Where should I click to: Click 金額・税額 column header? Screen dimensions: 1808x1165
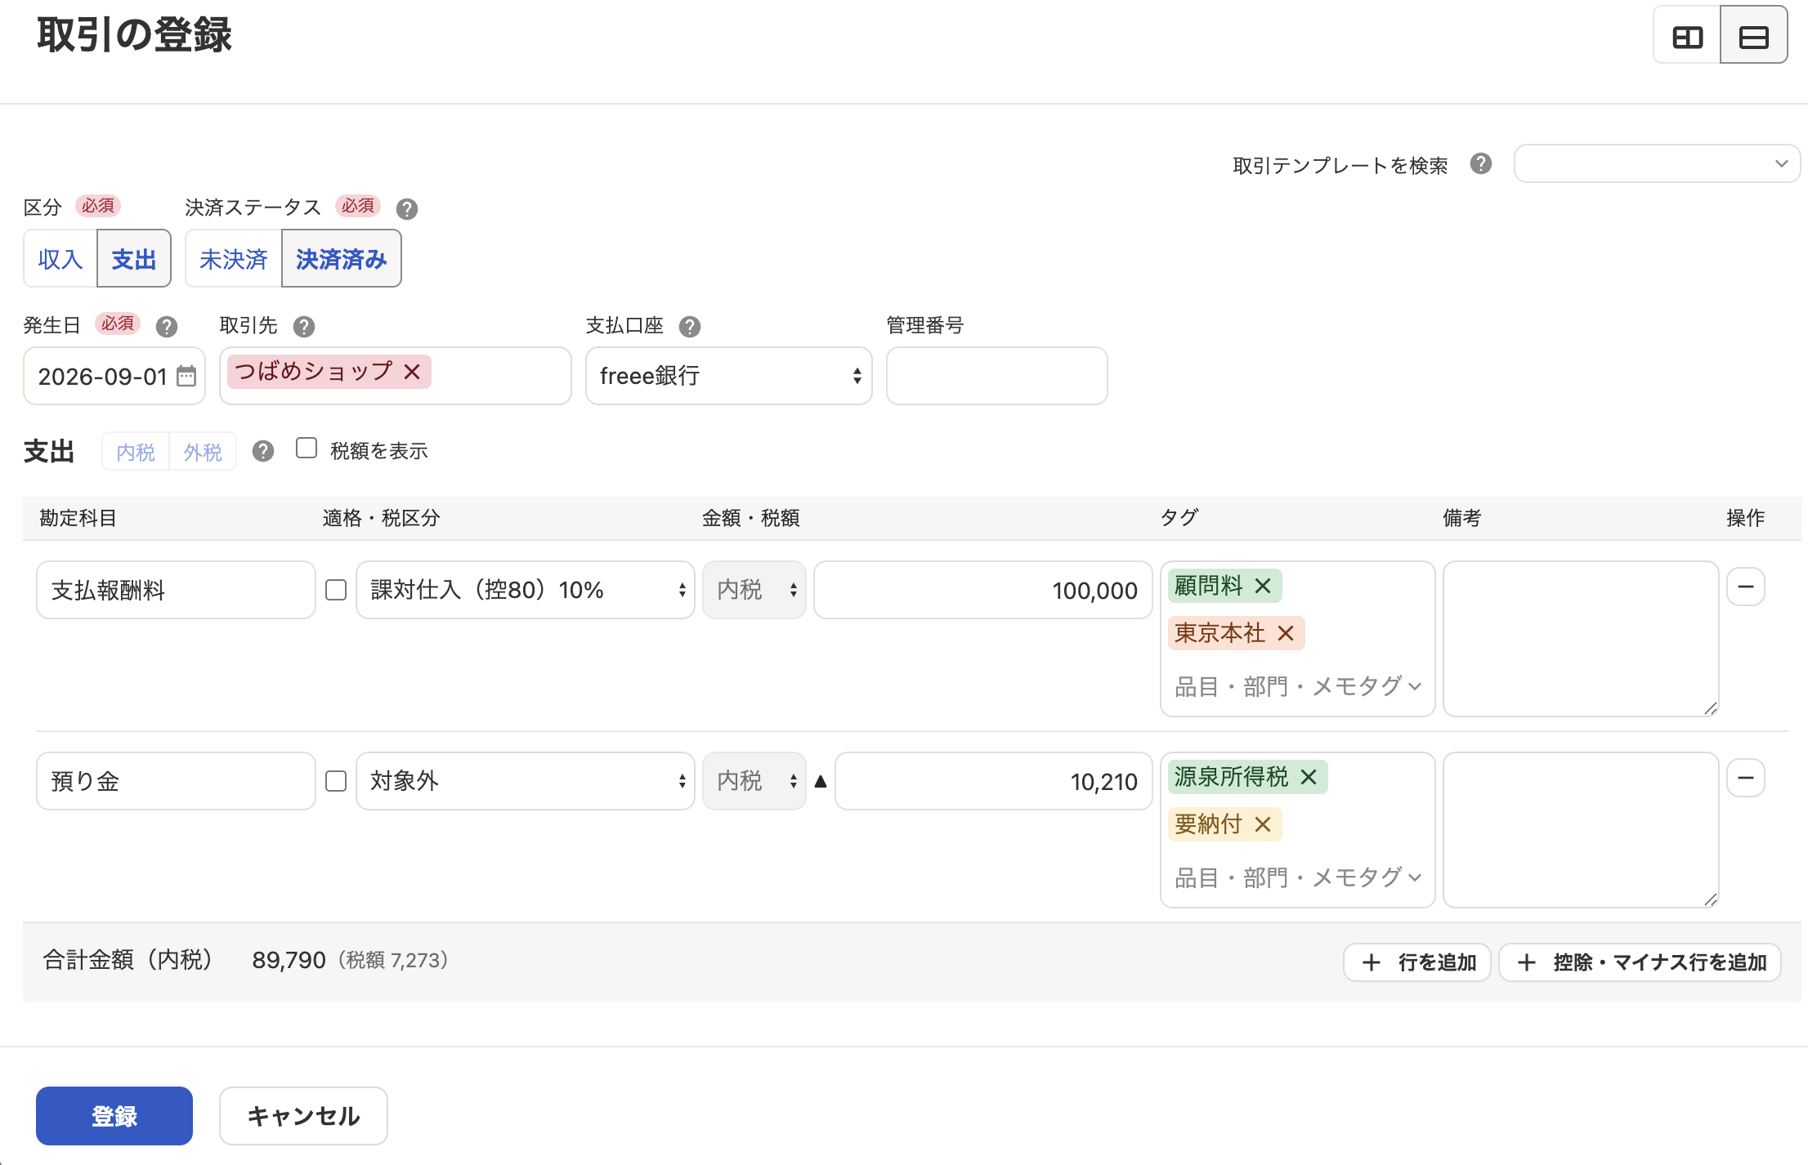(x=751, y=518)
